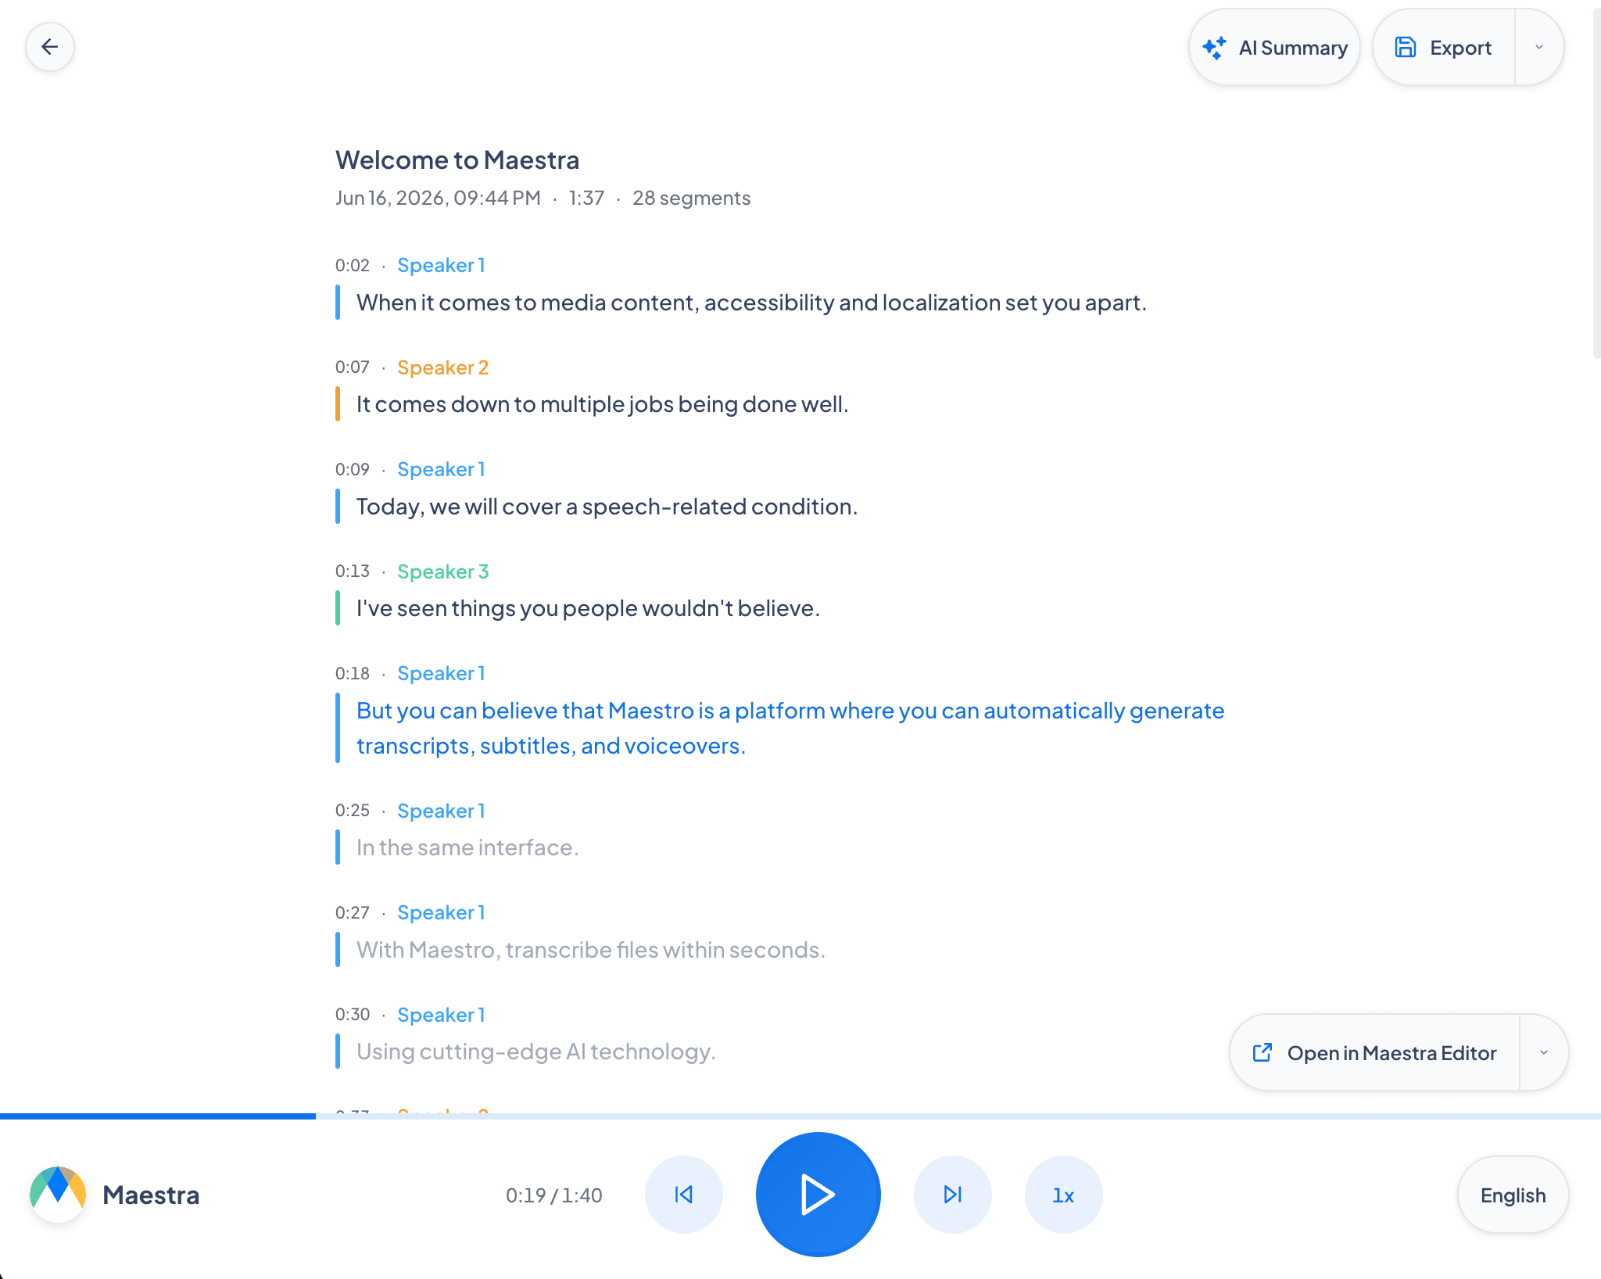Viewport: 1601px width, 1279px height.
Task: Skip to previous segment
Action: click(684, 1195)
